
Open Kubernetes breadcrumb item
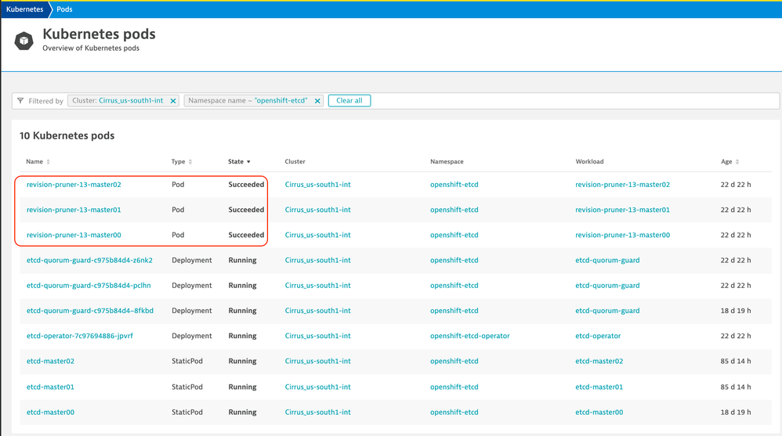pos(24,9)
